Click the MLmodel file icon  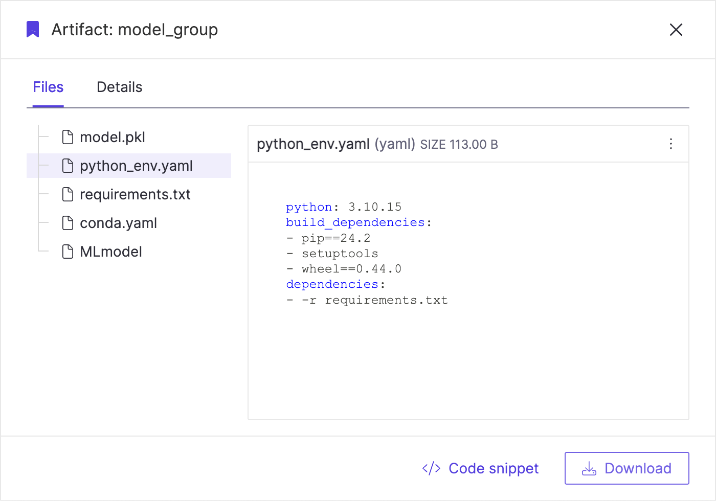(x=68, y=252)
